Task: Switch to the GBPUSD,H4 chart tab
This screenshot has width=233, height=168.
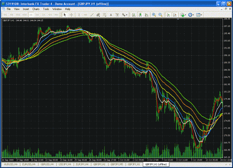Action: (x=47, y=164)
